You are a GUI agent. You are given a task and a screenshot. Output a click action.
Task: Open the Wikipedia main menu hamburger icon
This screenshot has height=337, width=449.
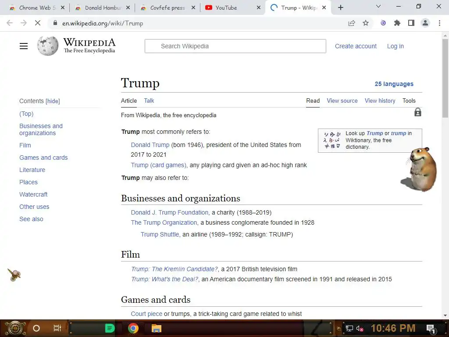click(x=24, y=46)
